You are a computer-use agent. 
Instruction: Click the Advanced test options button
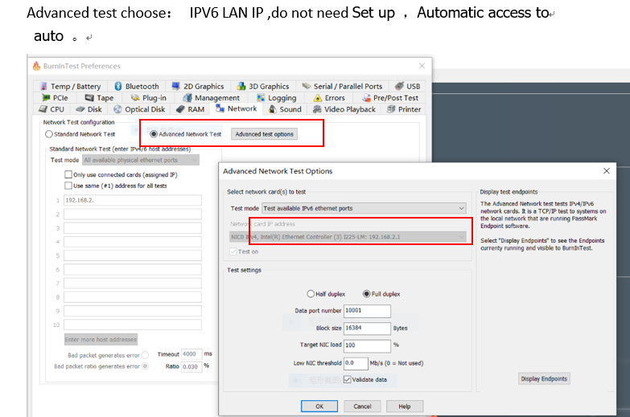click(x=265, y=134)
